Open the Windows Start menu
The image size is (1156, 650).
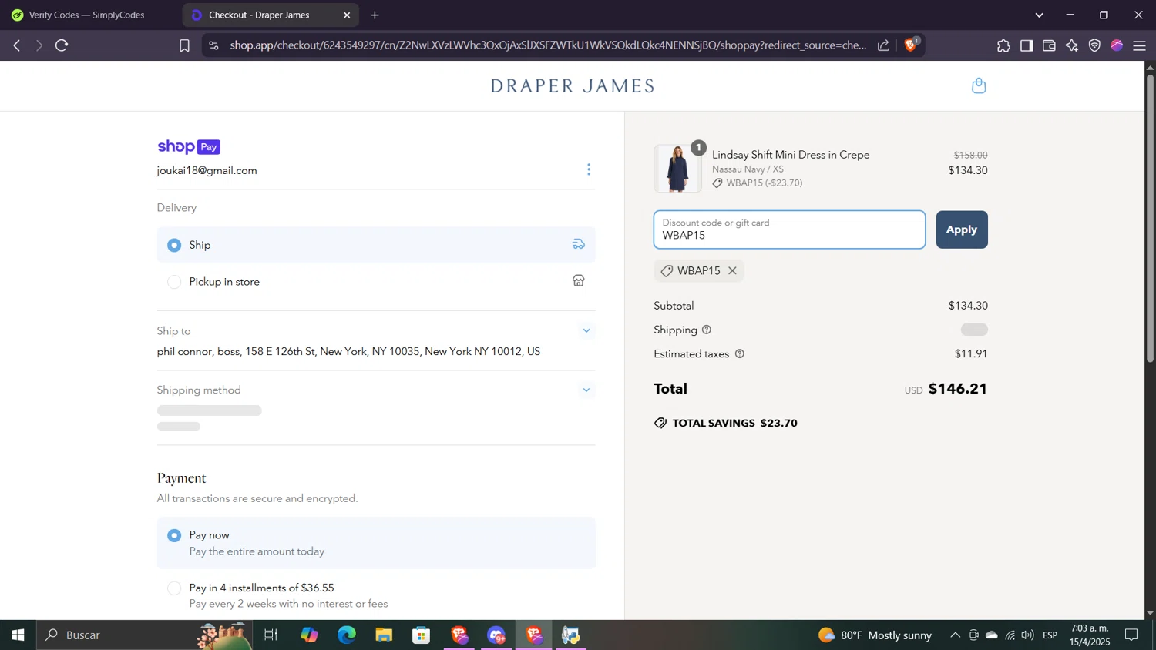click(18, 635)
